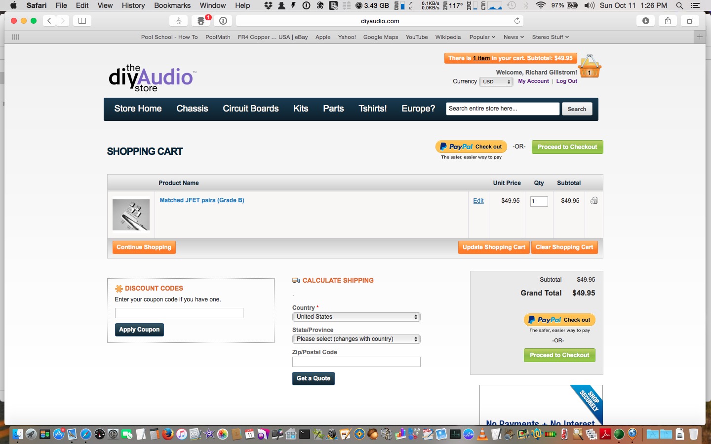The height and width of the screenshot is (444, 711).
Task: Show Top Sites grid icon in favorites bar
Action: (x=16, y=37)
